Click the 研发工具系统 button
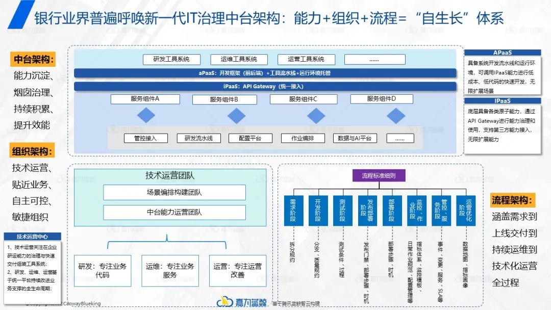This screenshot has width=551, height=310. [172, 59]
